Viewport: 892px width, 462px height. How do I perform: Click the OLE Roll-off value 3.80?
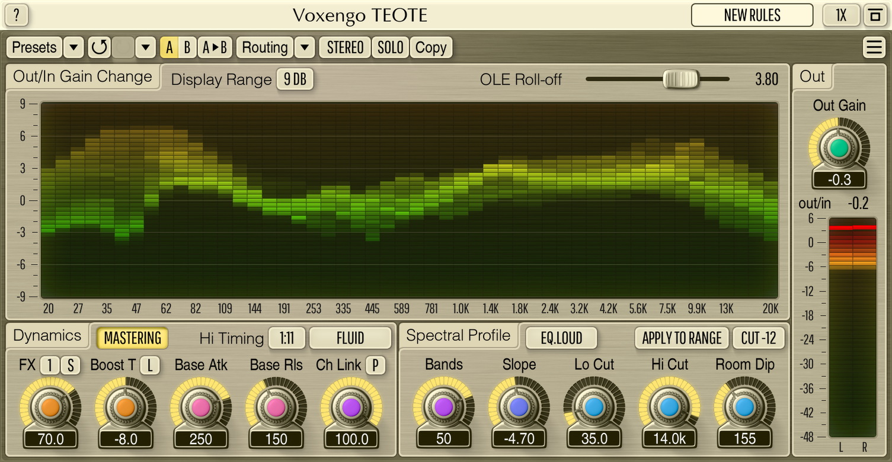point(766,79)
